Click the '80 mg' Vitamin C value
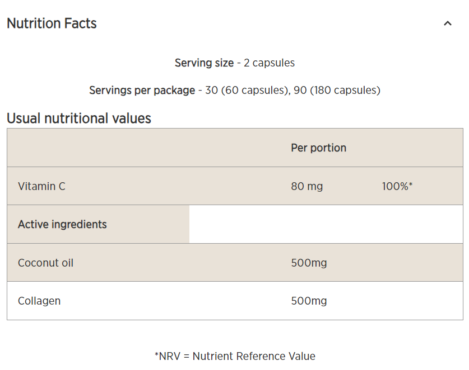This screenshot has height=370, width=469. pyautogui.click(x=307, y=186)
